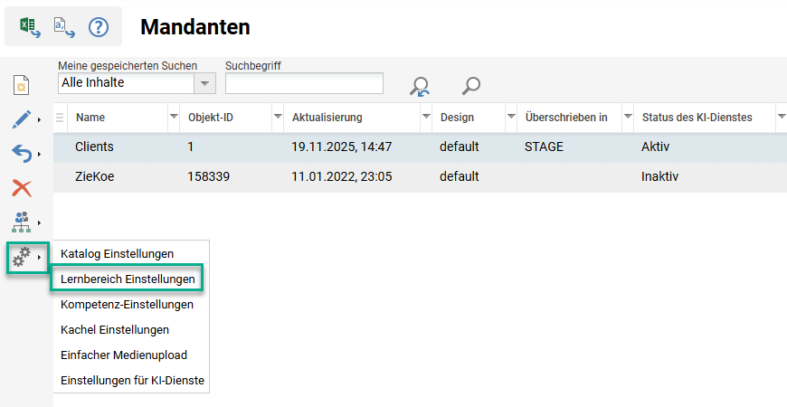This screenshot has width=787, height=407.
Task: Choose Kompetenz-Einstellungen from the menu
Action: coord(127,305)
